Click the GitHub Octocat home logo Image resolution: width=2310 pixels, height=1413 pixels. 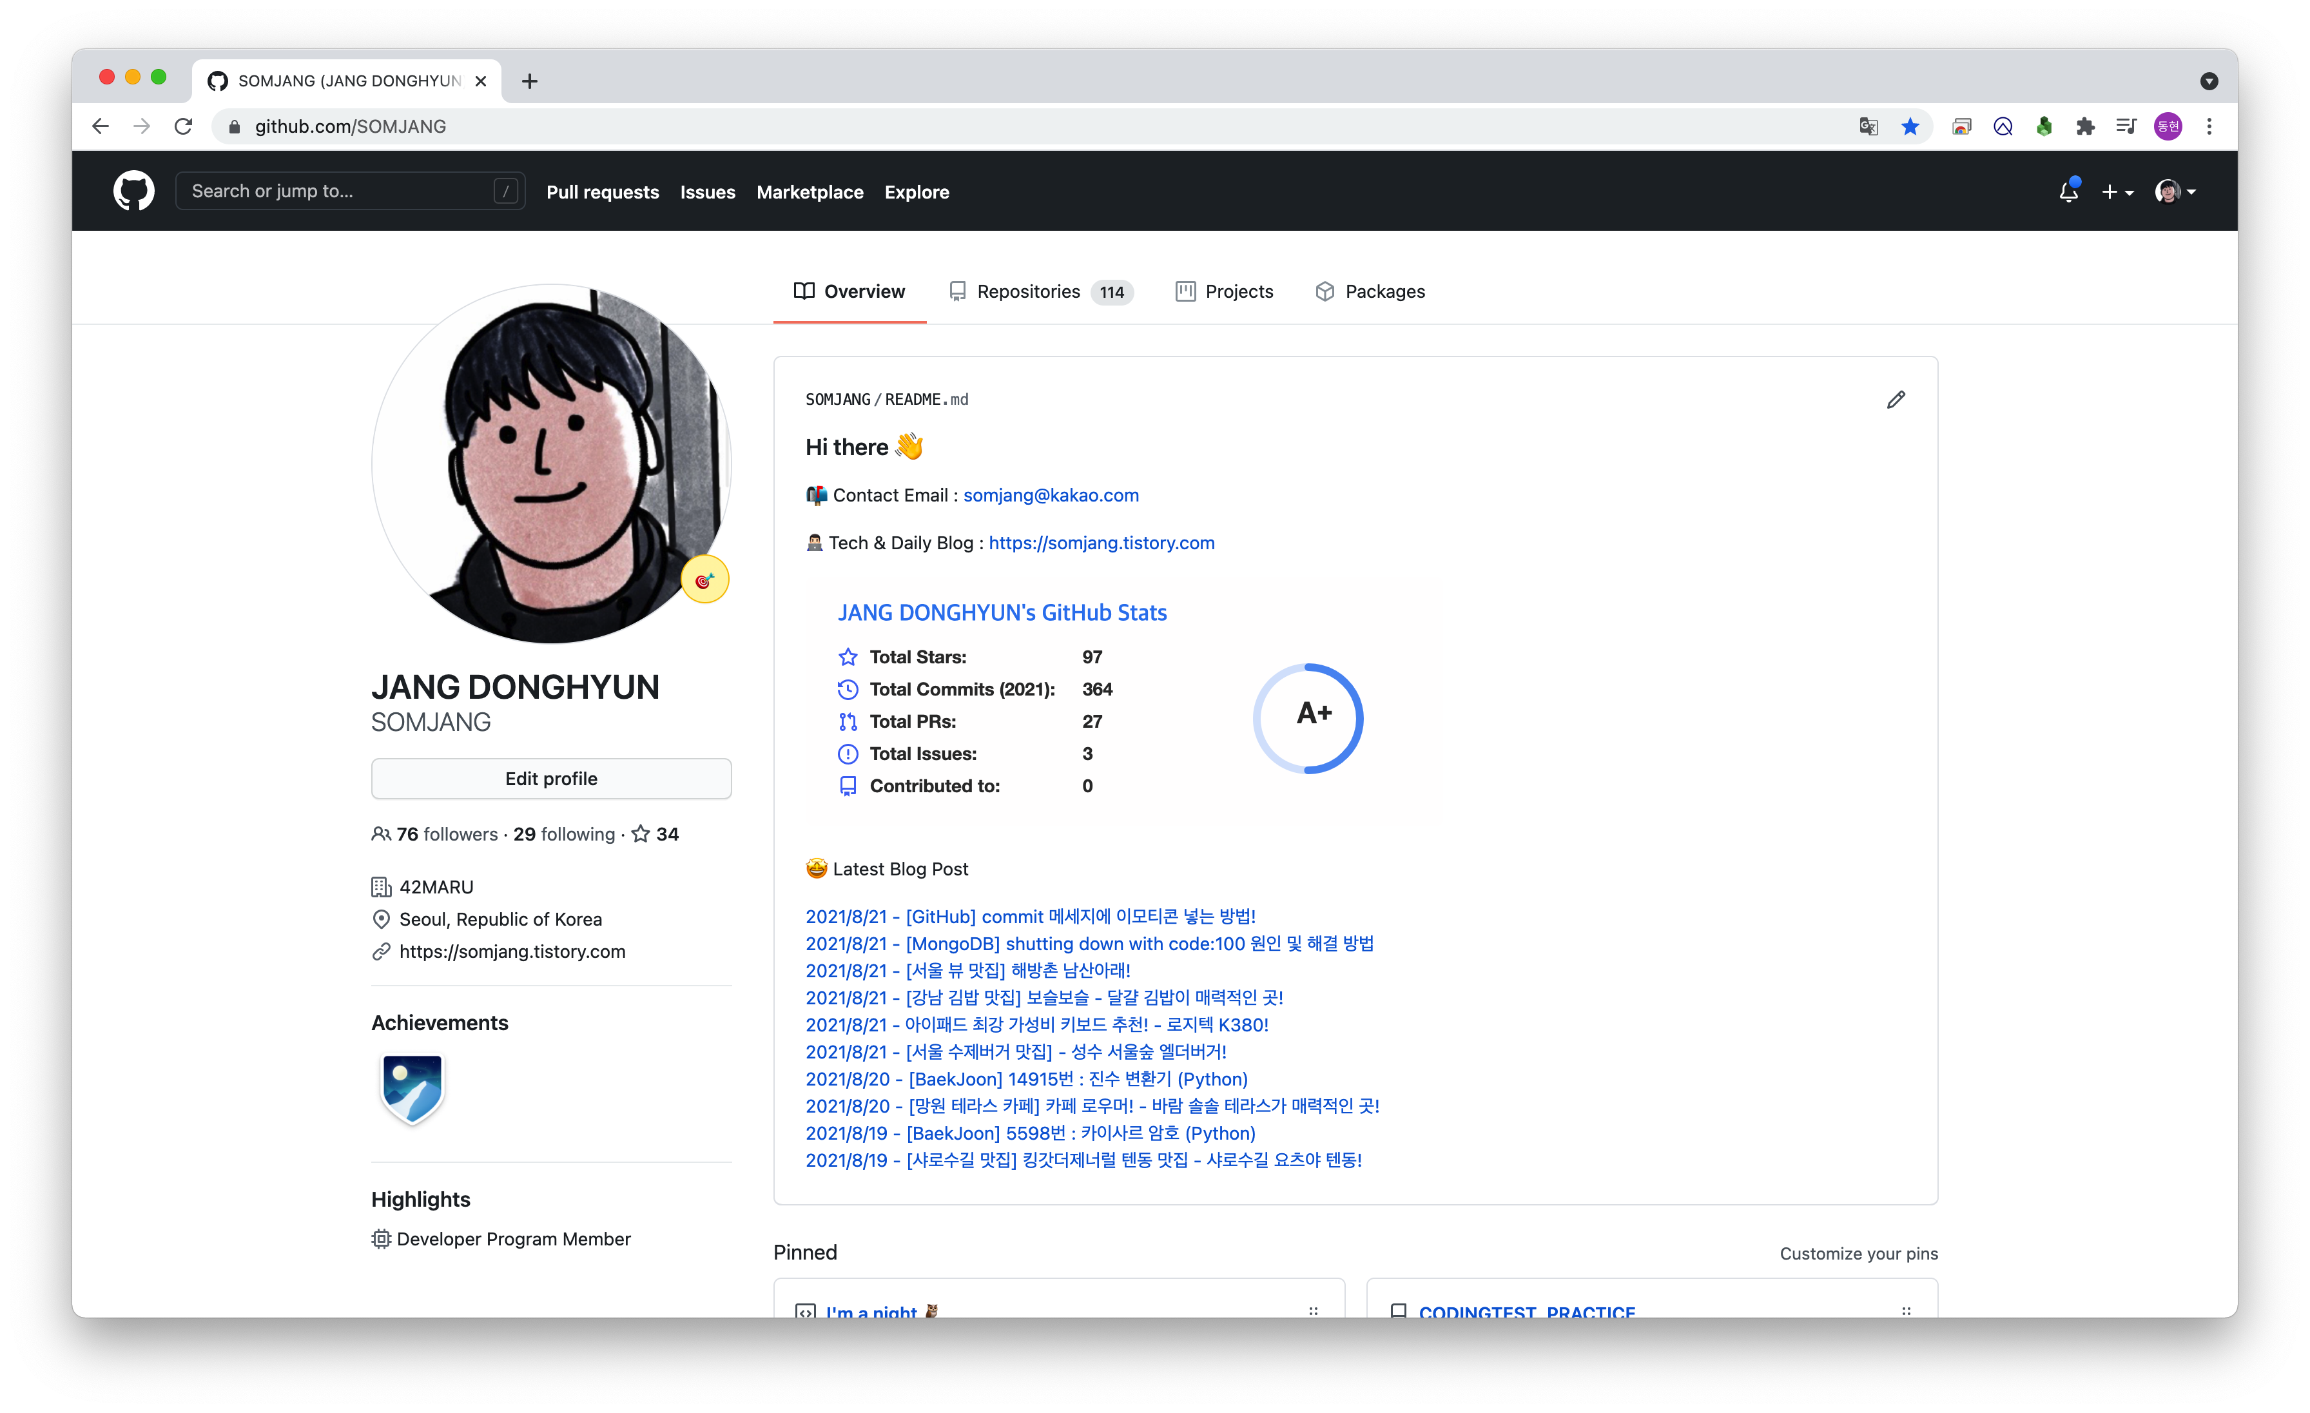pyautogui.click(x=133, y=191)
